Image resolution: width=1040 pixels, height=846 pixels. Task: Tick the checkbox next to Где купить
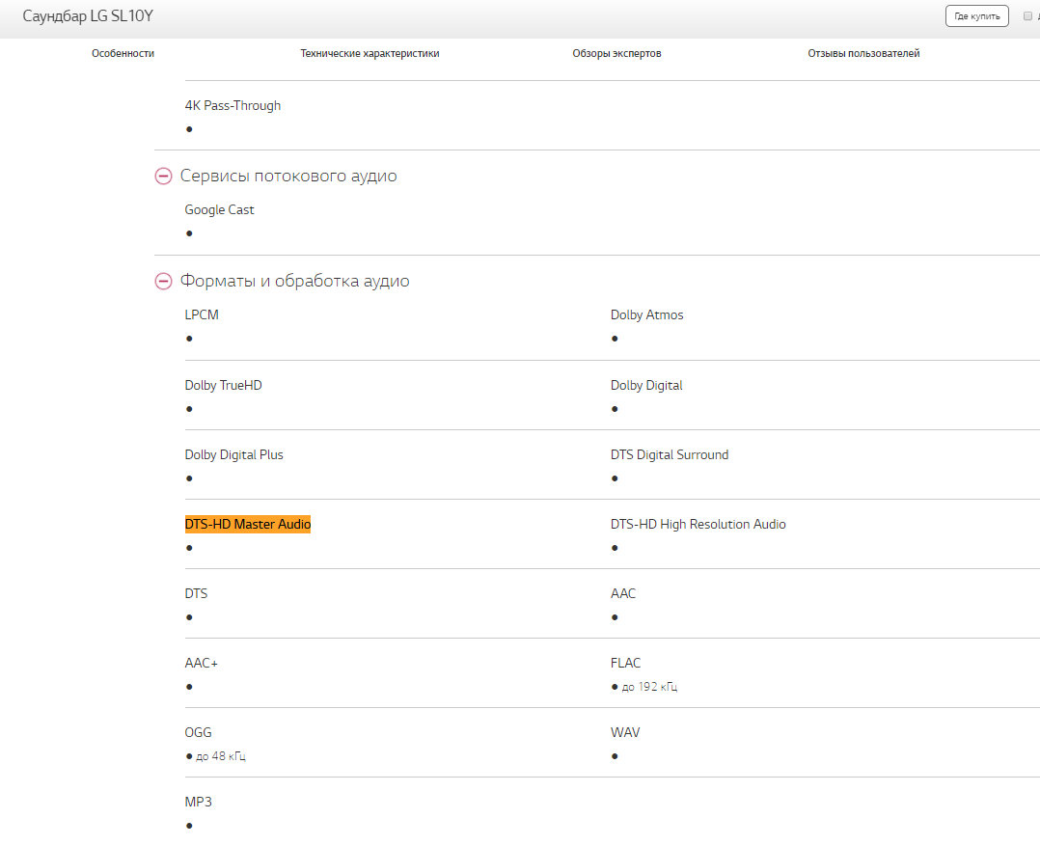[x=1027, y=16]
